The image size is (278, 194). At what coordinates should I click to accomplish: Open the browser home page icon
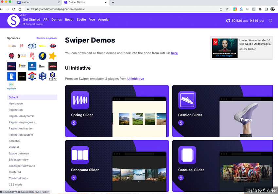[x=20, y=9]
